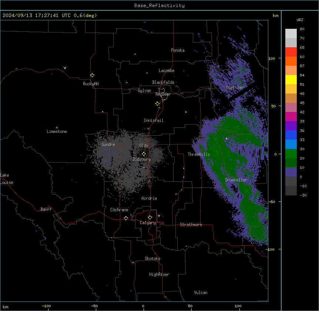Click the green 30 dBZ legend swatch

click(x=291, y=154)
